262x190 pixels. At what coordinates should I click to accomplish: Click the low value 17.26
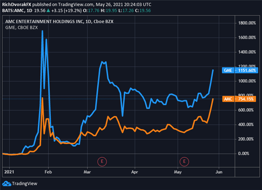pyautogui.click(x=128, y=10)
